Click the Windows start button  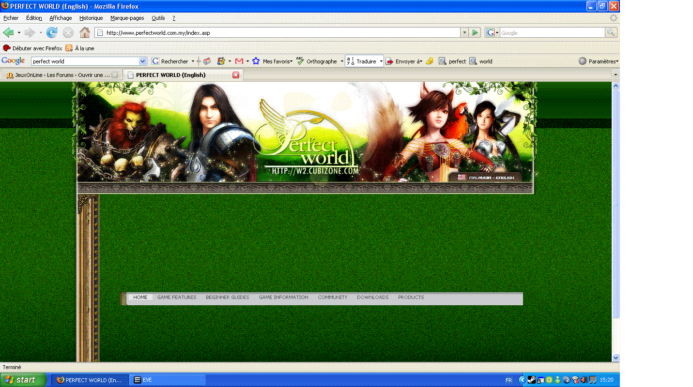tap(23, 380)
